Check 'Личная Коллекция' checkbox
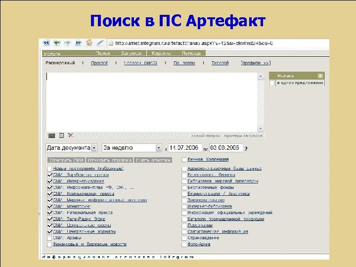This screenshot has height=267, width=356. [x=184, y=160]
